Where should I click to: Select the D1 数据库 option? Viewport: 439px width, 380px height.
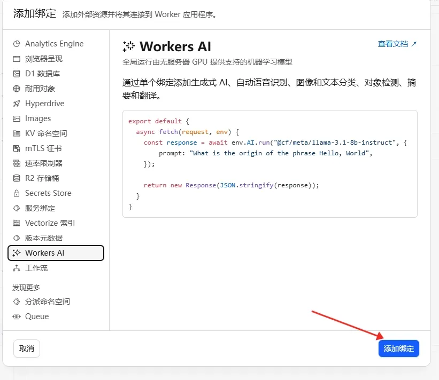click(x=43, y=74)
